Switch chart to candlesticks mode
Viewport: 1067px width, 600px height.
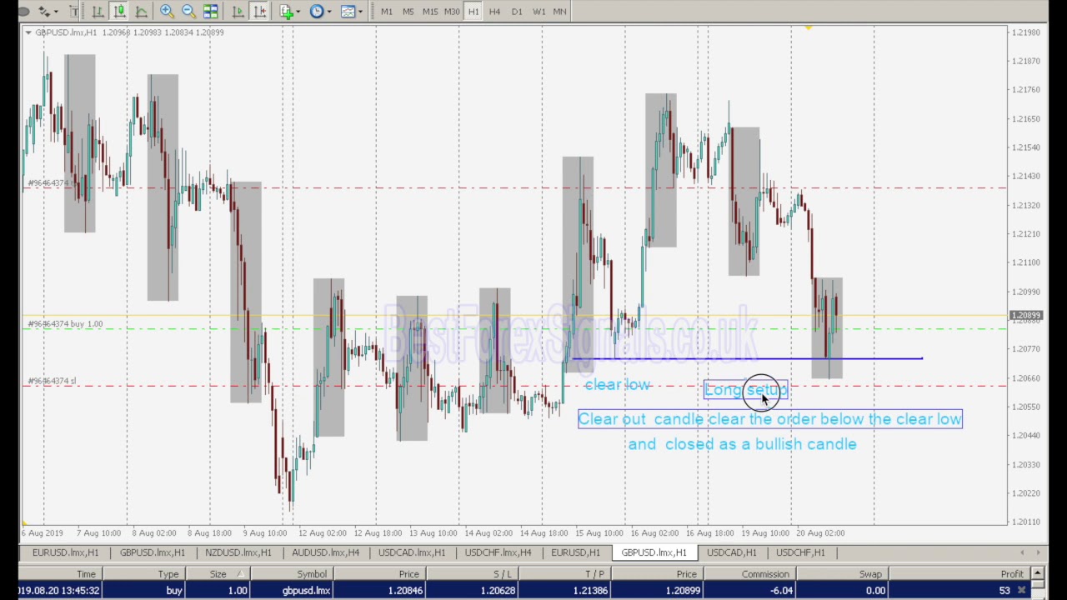click(x=119, y=11)
